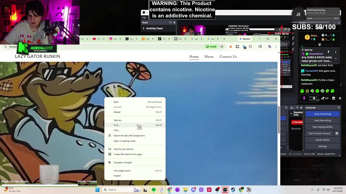The width and height of the screenshot is (346, 194).
Task: Click the Install app button in address bar
Action: click(211, 47)
